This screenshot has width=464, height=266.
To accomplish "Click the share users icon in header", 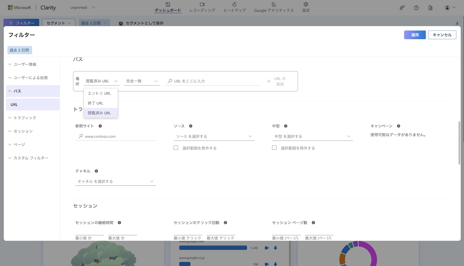I will point(402,8).
